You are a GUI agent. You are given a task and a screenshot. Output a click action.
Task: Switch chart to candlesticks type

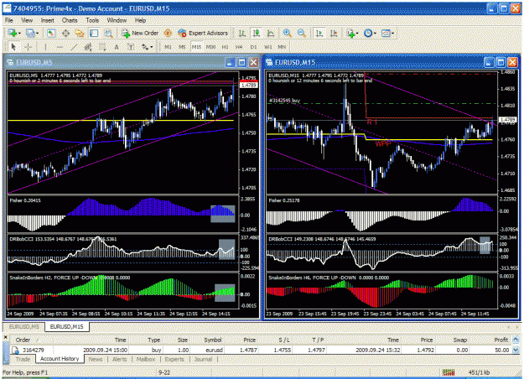(257, 33)
